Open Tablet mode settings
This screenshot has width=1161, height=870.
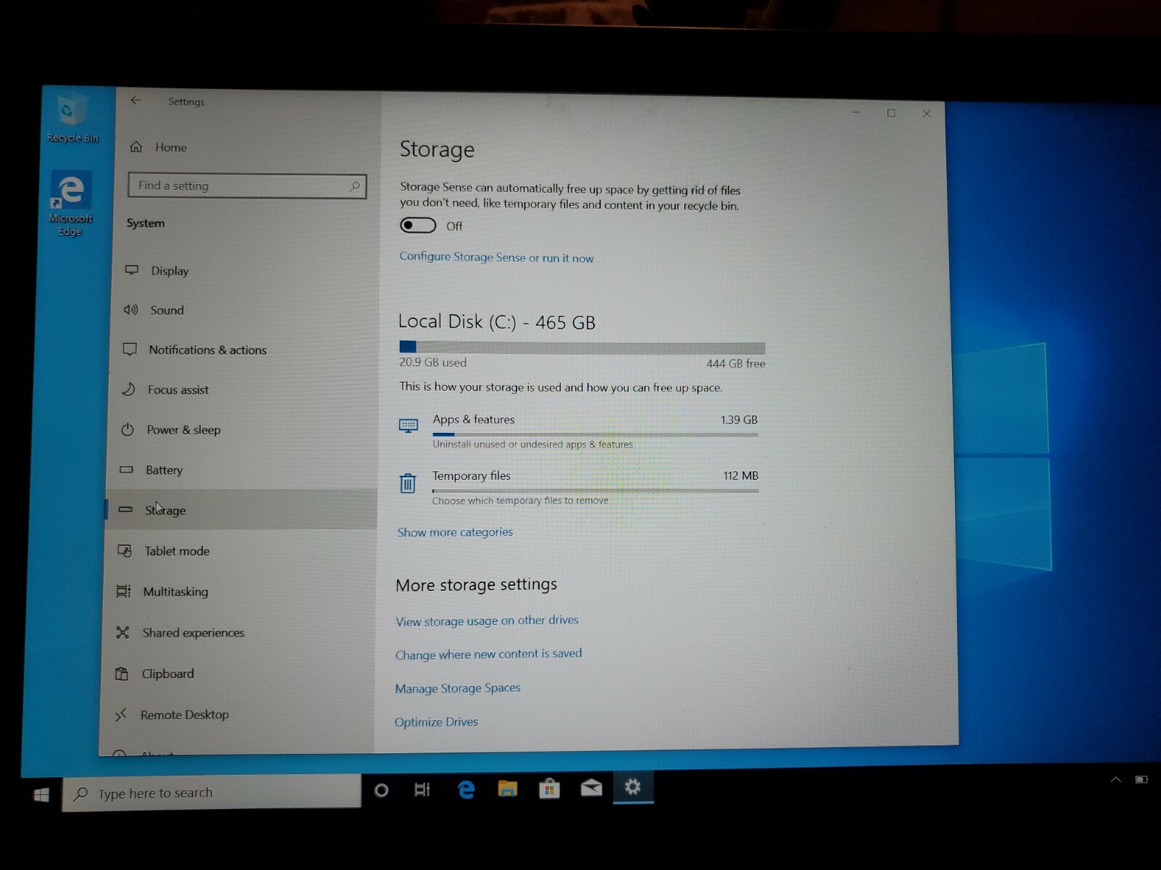(176, 551)
